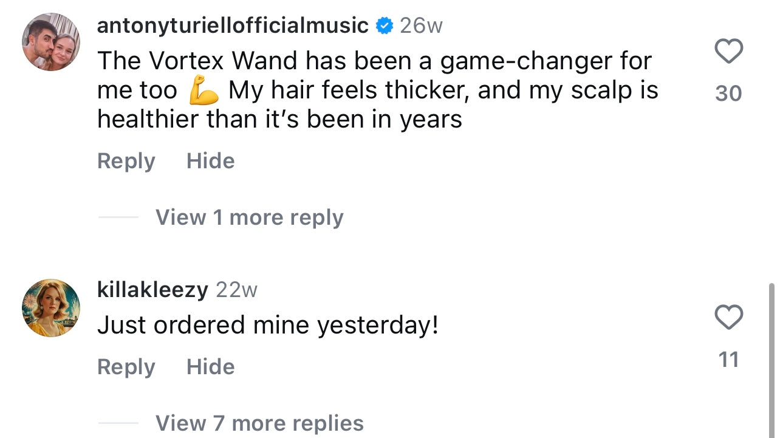
Task: Click the 22w timestamp
Action: click(237, 290)
